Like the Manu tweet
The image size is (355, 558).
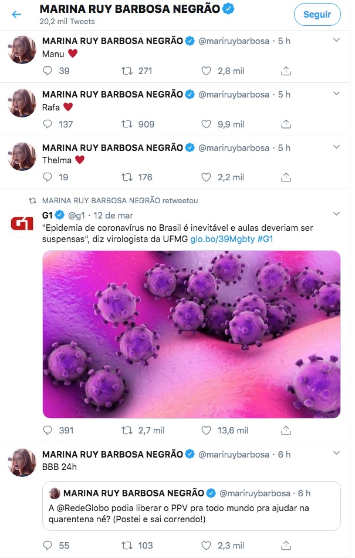click(206, 71)
